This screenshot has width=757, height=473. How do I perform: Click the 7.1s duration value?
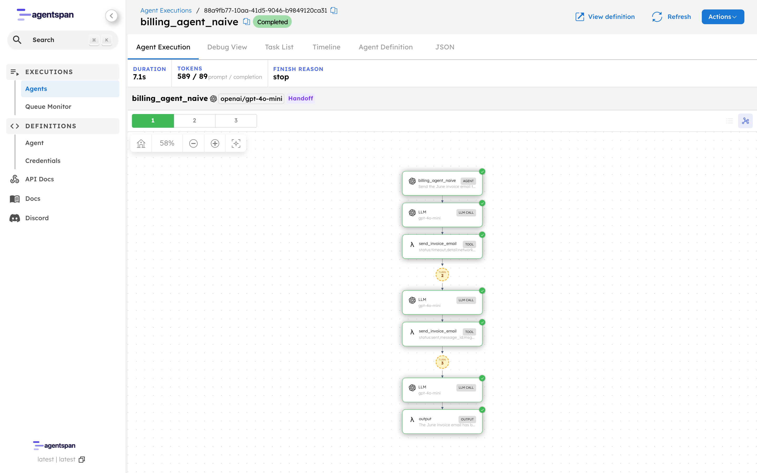[x=140, y=77]
